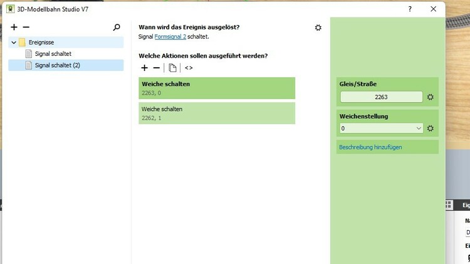Select the 'Weiche schalten 2263, 0' action
Viewport: 470px width, 264px height.
coord(217,88)
